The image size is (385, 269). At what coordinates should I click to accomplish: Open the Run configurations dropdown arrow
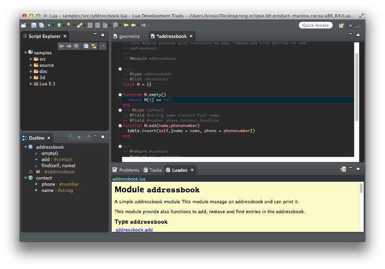[64, 26]
